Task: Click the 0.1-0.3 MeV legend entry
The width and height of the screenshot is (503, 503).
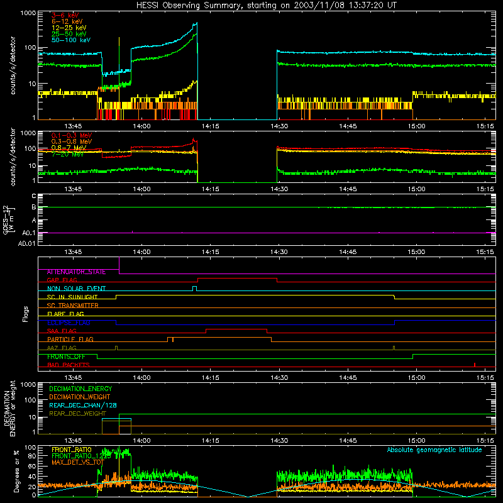Action: (72, 135)
